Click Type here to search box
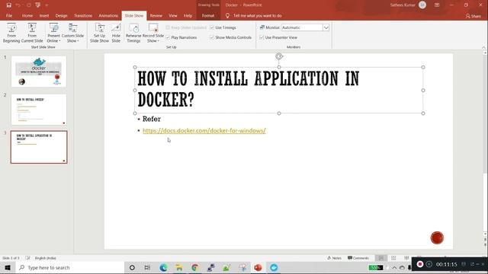Viewport: 488px width, 274px height. [70, 267]
